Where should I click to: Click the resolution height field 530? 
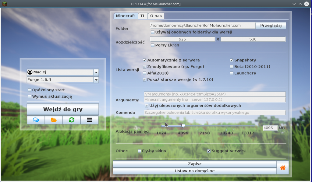pyautogui.click(x=253, y=39)
